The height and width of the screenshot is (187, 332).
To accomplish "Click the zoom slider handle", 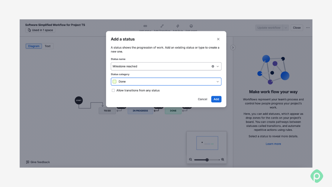I will pyautogui.click(x=207, y=160).
